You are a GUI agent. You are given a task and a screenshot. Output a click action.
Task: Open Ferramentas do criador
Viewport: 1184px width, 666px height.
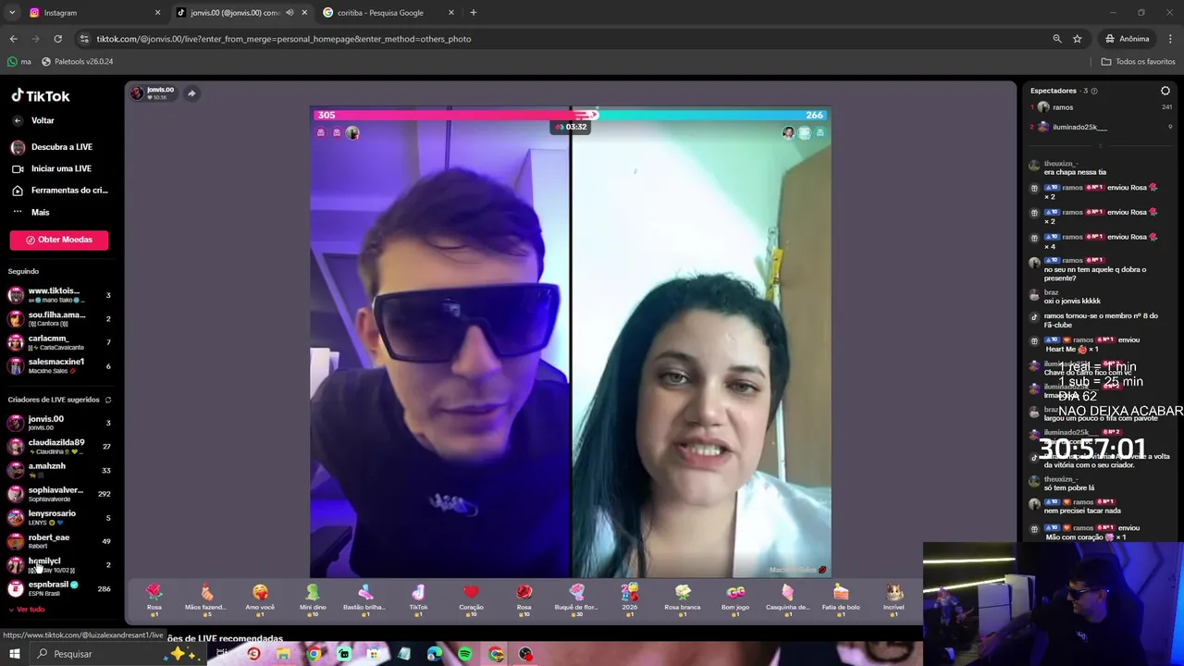(x=59, y=191)
